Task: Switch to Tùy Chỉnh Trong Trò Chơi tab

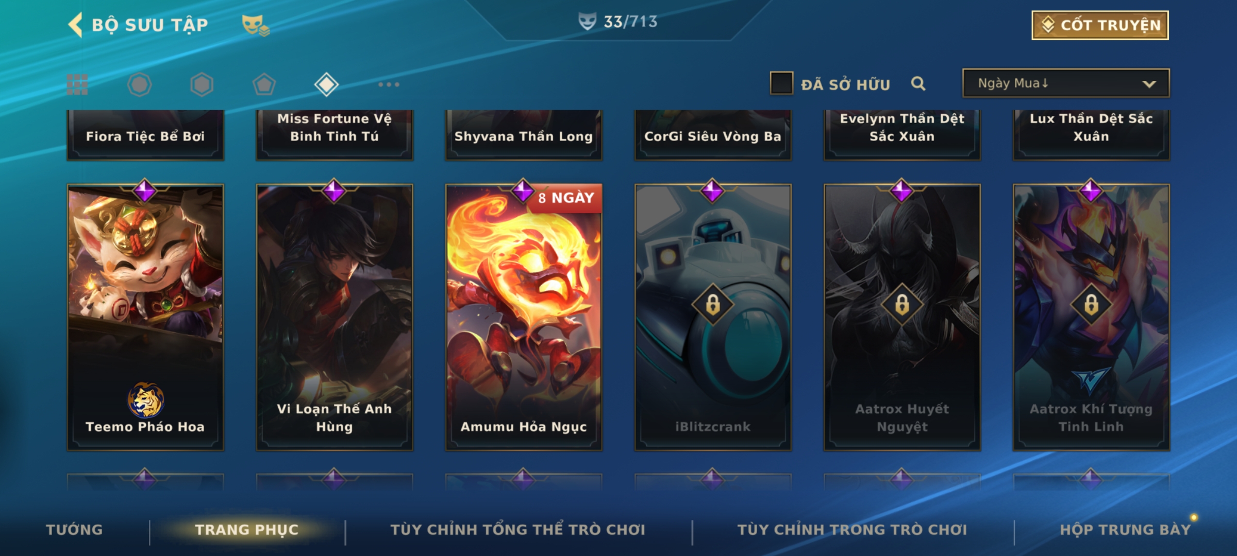Action: tap(852, 530)
